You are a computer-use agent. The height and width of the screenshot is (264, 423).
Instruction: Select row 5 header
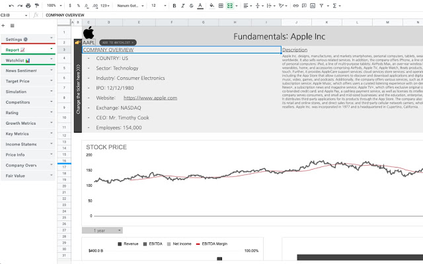[x=64, y=68]
